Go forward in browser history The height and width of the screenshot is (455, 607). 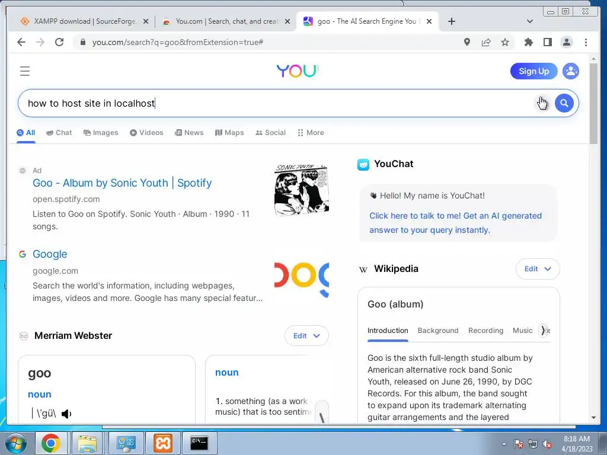click(40, 42)
